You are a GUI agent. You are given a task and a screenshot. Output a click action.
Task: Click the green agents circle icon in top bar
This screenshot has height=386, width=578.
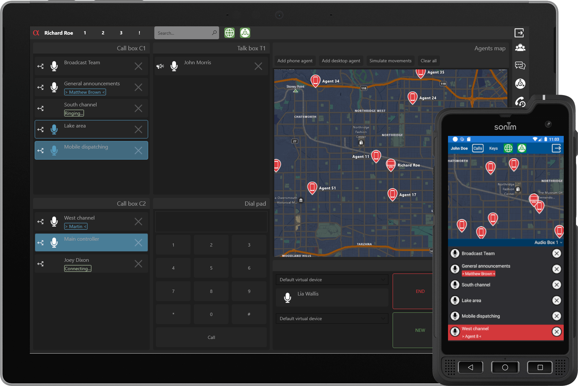(x=245, y=33)
